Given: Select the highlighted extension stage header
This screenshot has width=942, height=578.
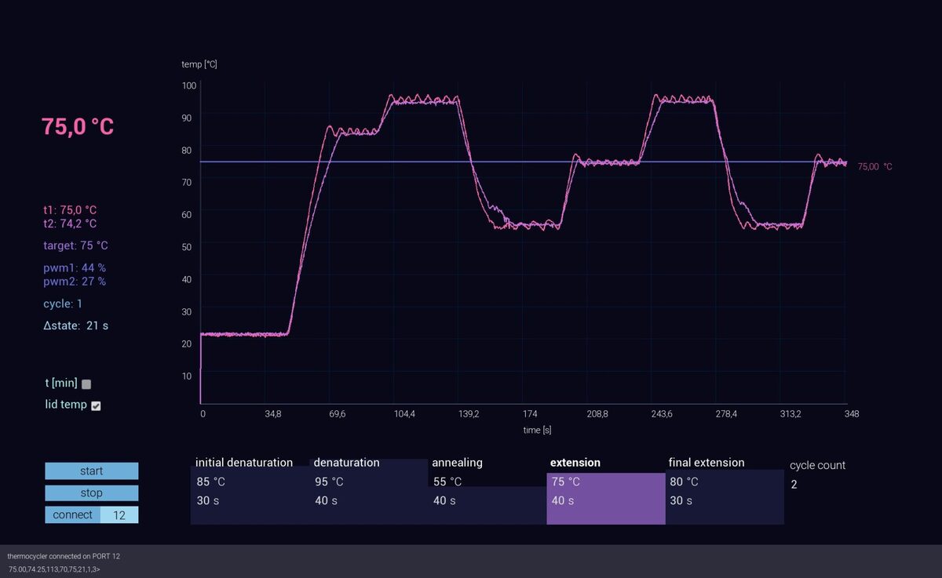Looking at the screenshot, I should pyautogui.click(x=575, y=463).
